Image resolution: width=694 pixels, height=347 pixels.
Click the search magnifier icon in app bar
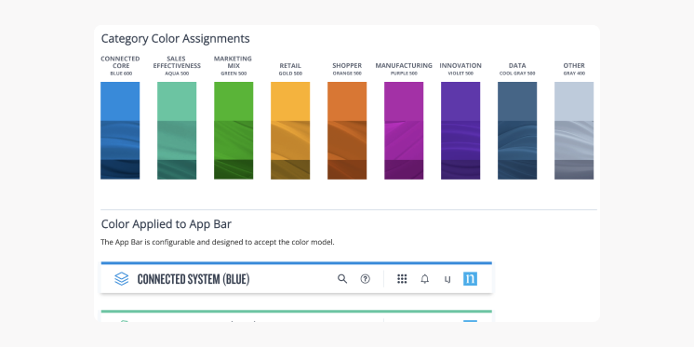(x=342, y=279)
